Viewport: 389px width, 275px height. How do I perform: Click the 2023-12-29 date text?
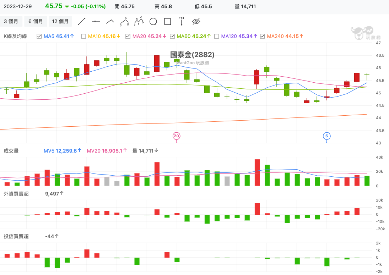pos(18,6)
